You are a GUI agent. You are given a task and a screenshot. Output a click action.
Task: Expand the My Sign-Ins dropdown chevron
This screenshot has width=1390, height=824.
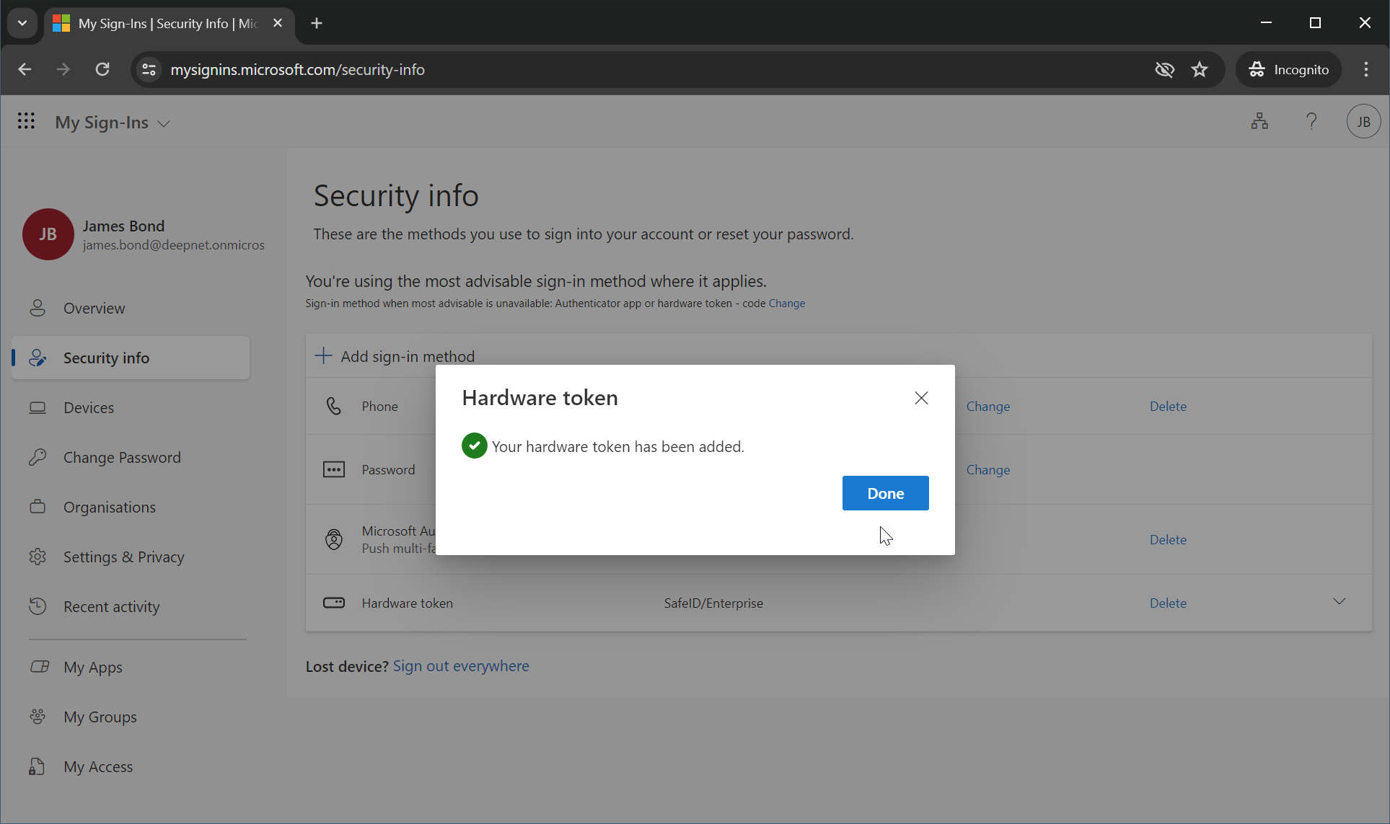[x=164, y=123]
